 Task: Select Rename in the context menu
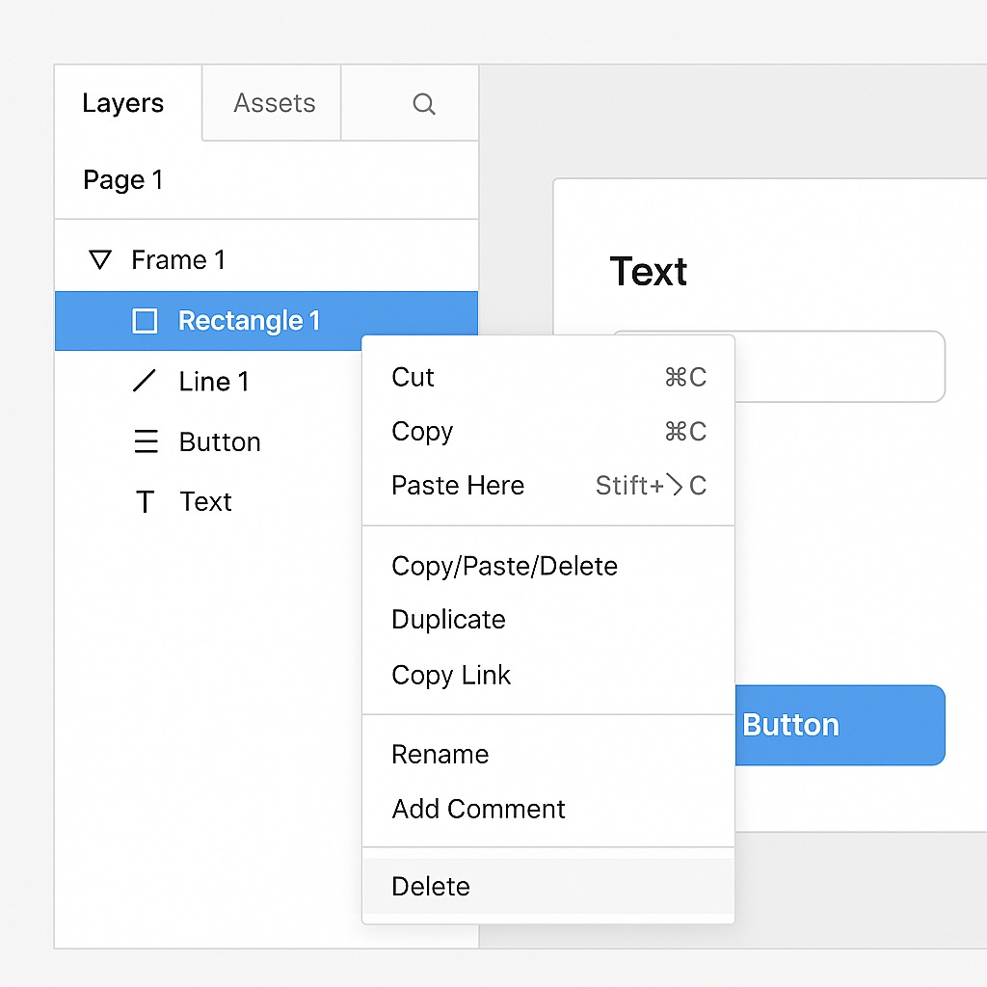440,754
